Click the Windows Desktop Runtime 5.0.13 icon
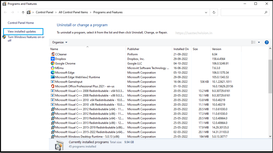The image size is (273, 153). coord(53,136)
